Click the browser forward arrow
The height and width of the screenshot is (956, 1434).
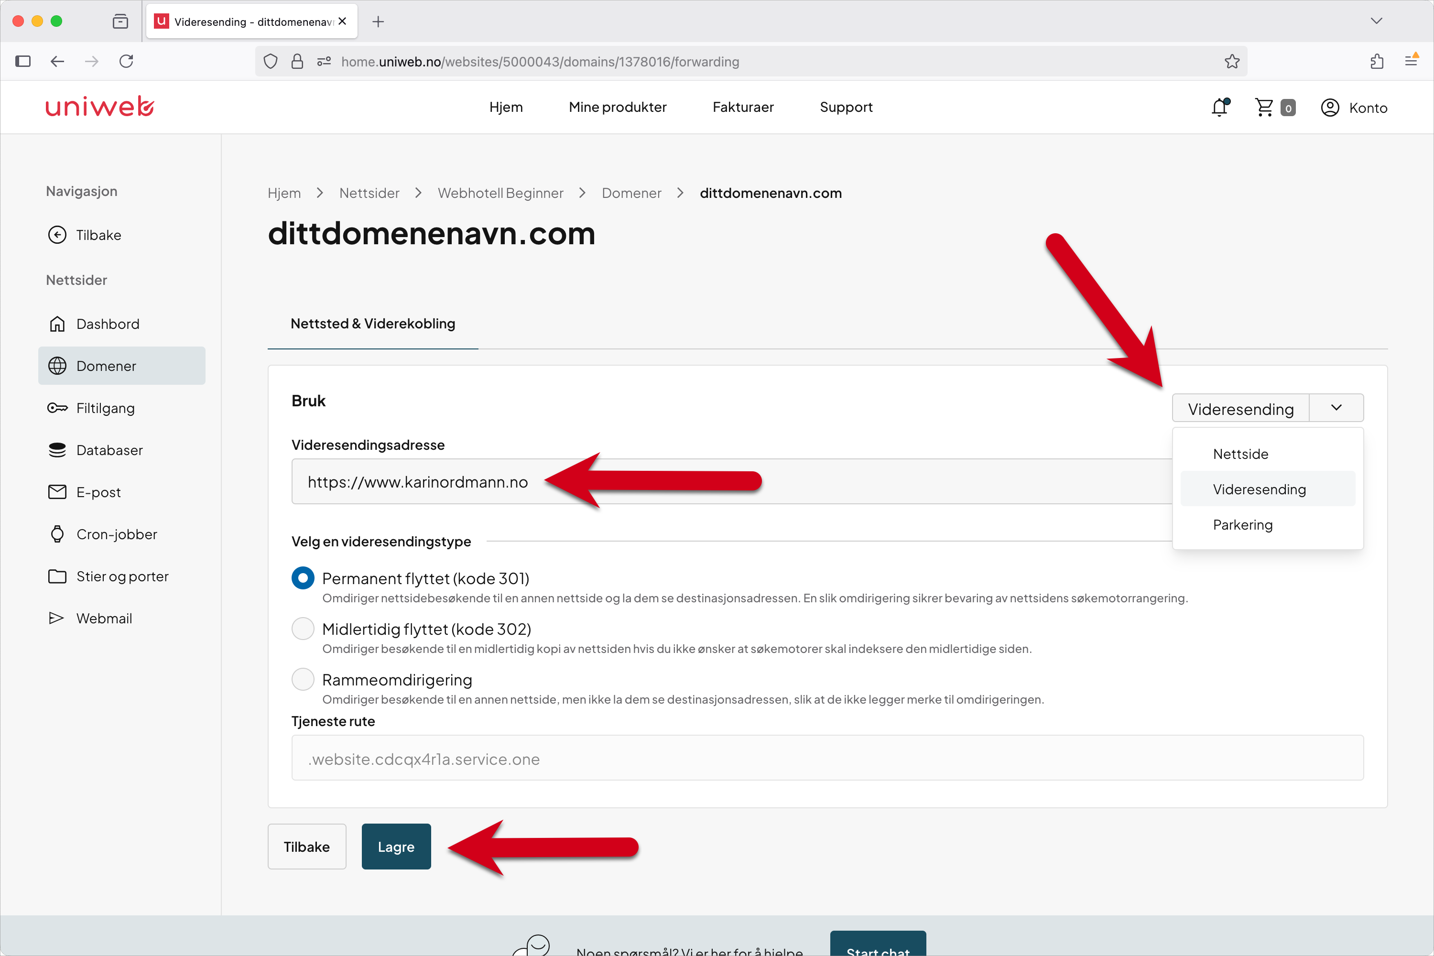coord(91,61)
